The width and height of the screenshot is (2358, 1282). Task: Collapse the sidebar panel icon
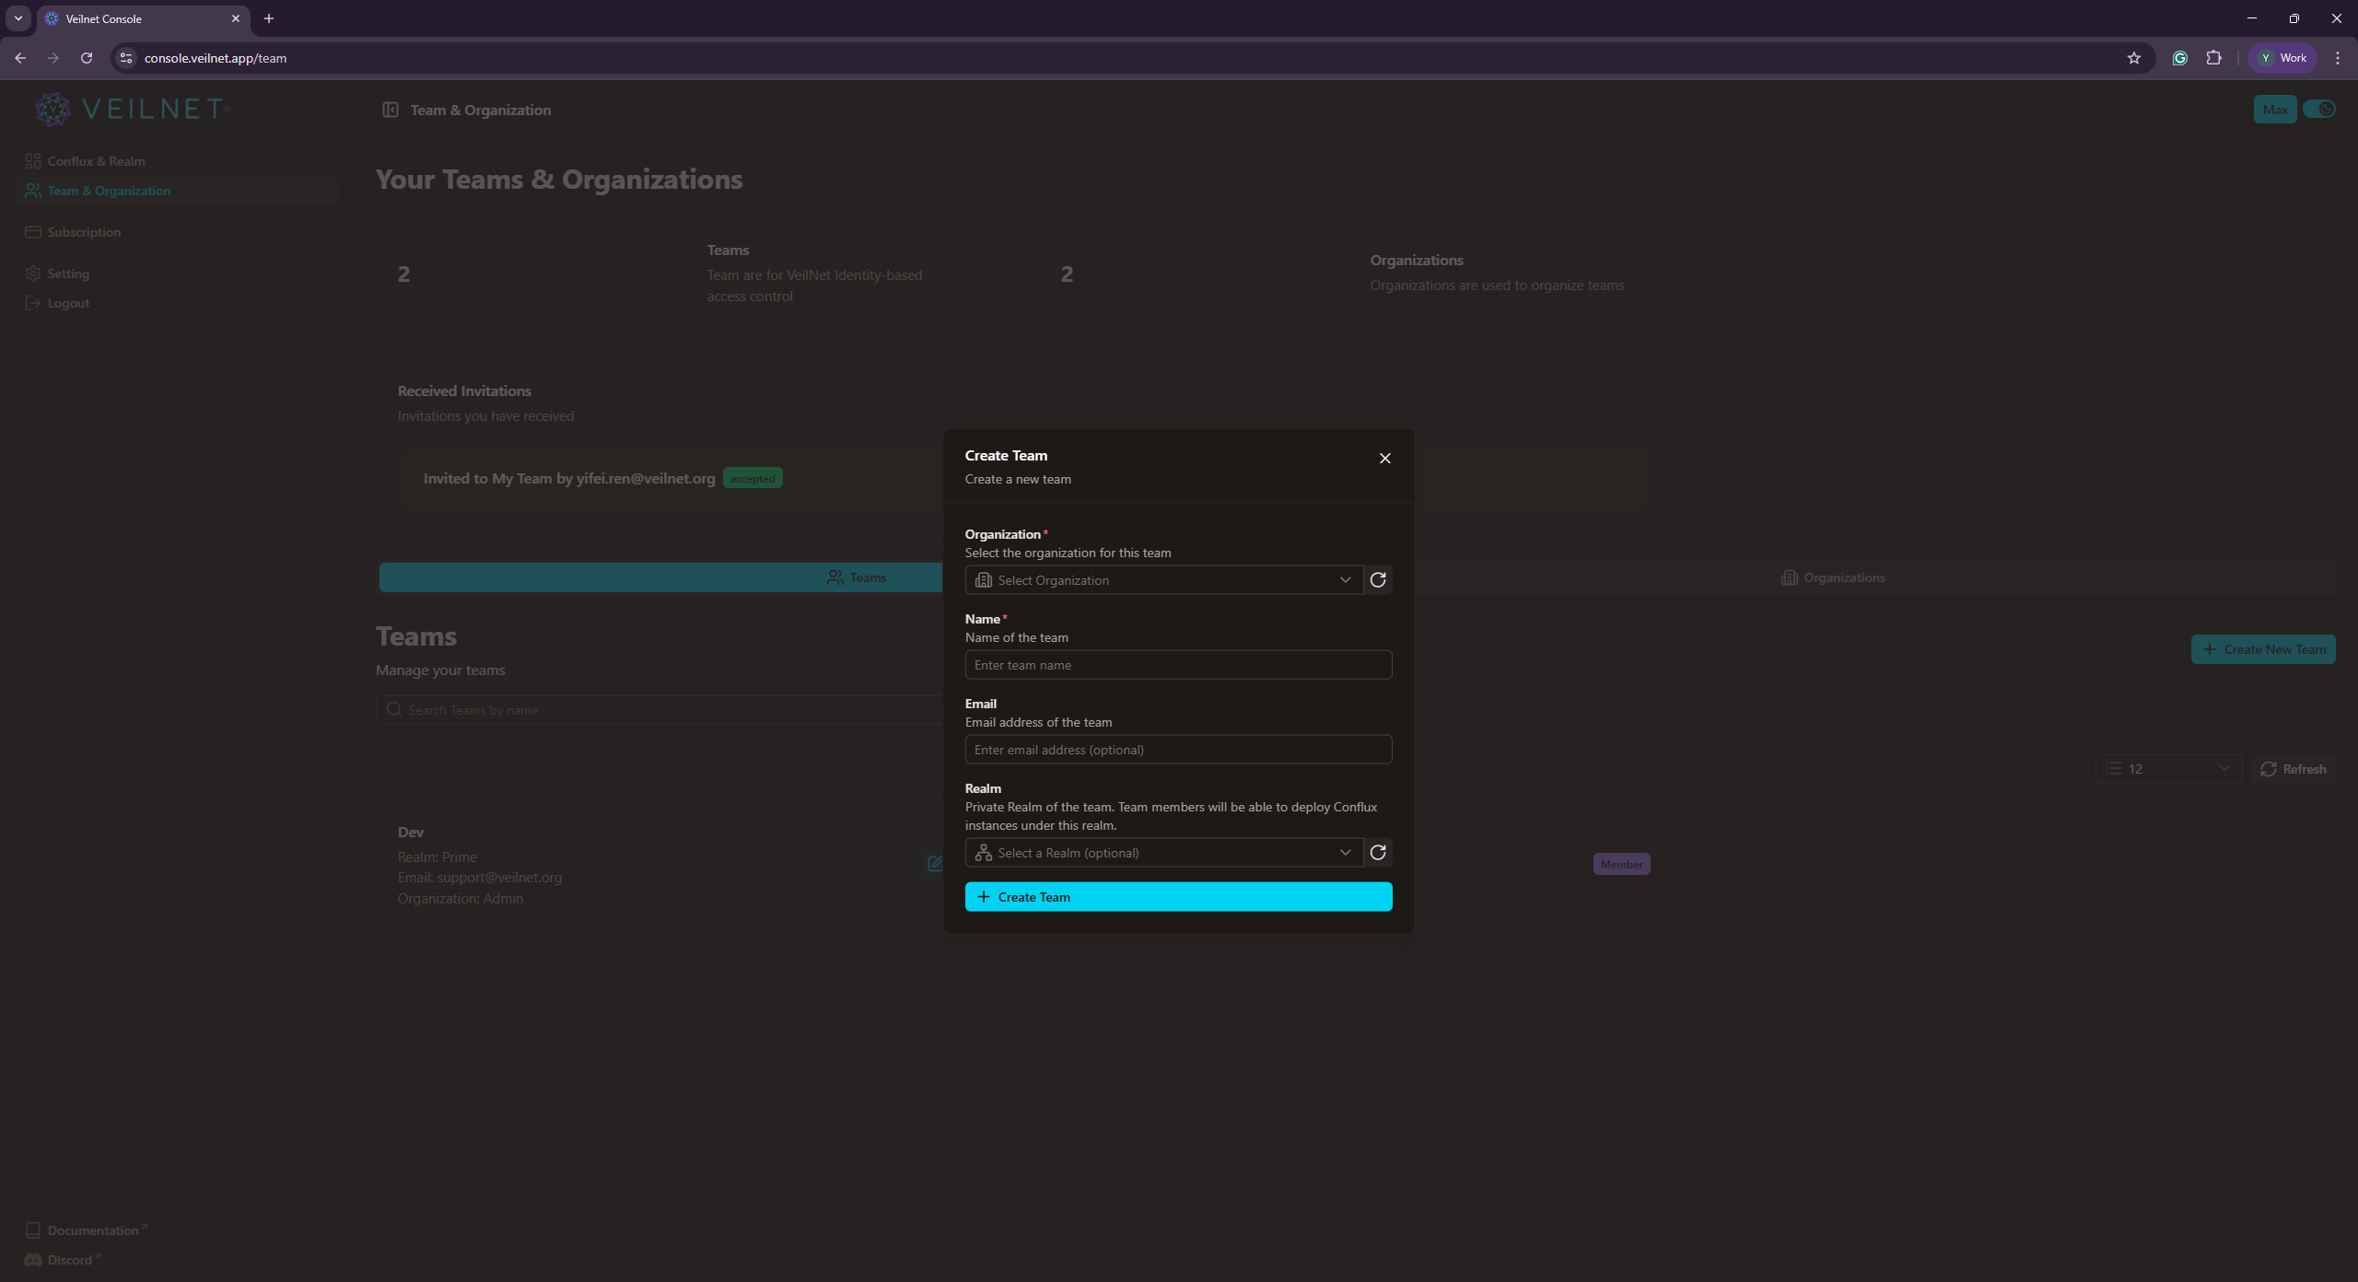[391, 110]
